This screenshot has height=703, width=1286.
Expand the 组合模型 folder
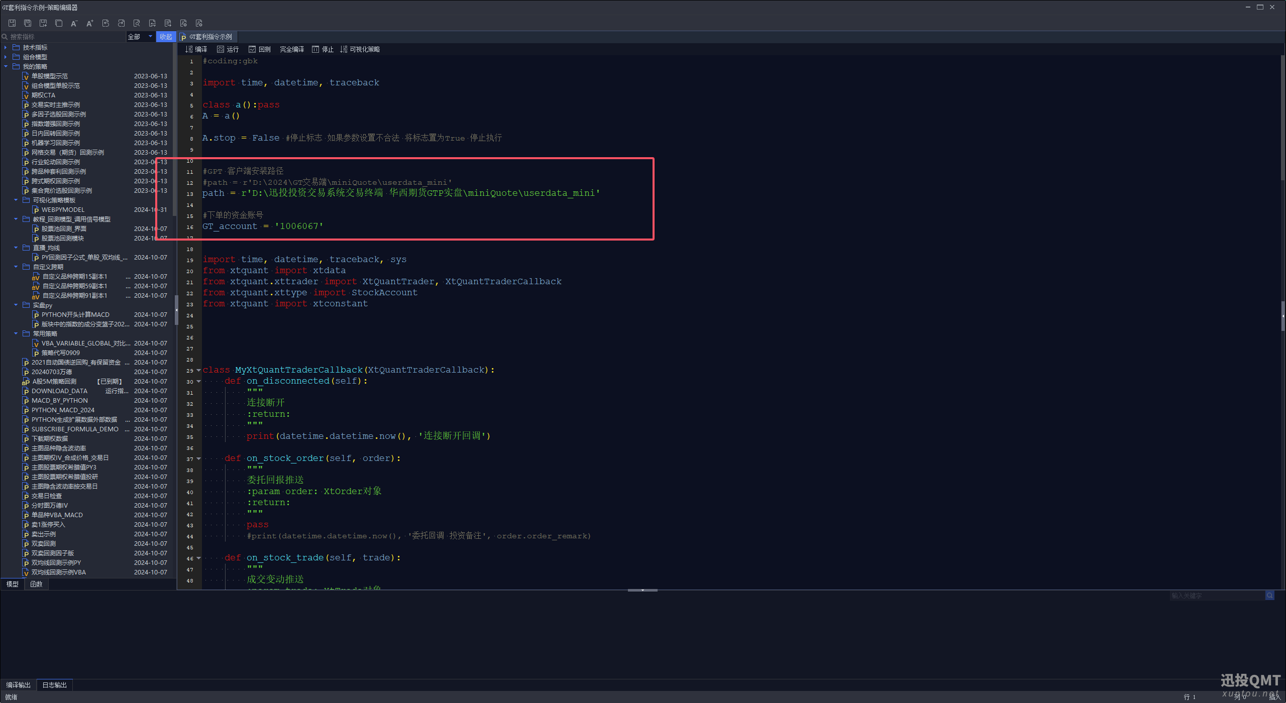pos(6,57)
